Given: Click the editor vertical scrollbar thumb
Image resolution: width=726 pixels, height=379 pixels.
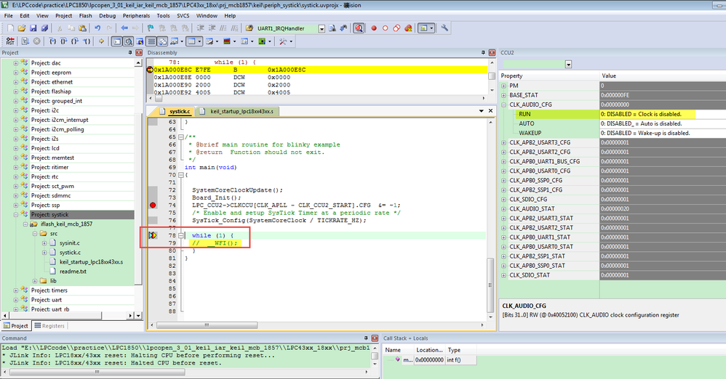Looking at the screenshot, I should coord(490,285).
